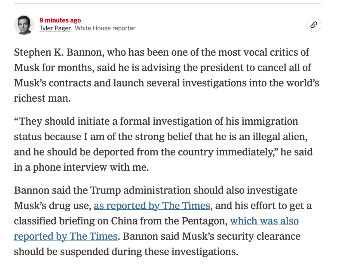Click the words "richest man"
The image size is (337, 266).
(42, 98)
